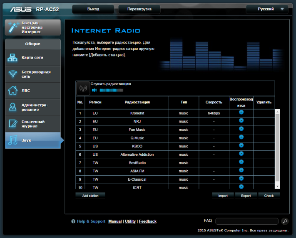Click the quick setup wand icon
The image size is (296, 238).
tap(13, 27)
